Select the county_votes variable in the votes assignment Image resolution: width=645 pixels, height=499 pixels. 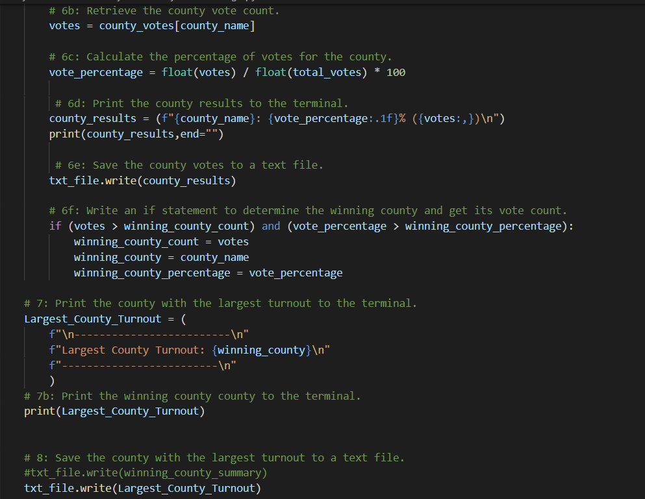(136, 25)
